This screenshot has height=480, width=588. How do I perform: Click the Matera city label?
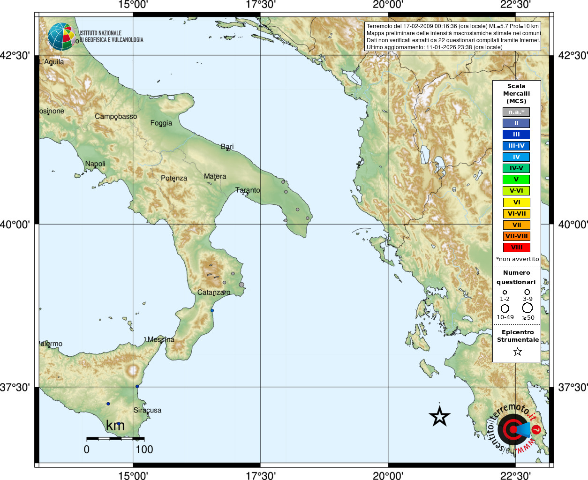click(215, 177)
